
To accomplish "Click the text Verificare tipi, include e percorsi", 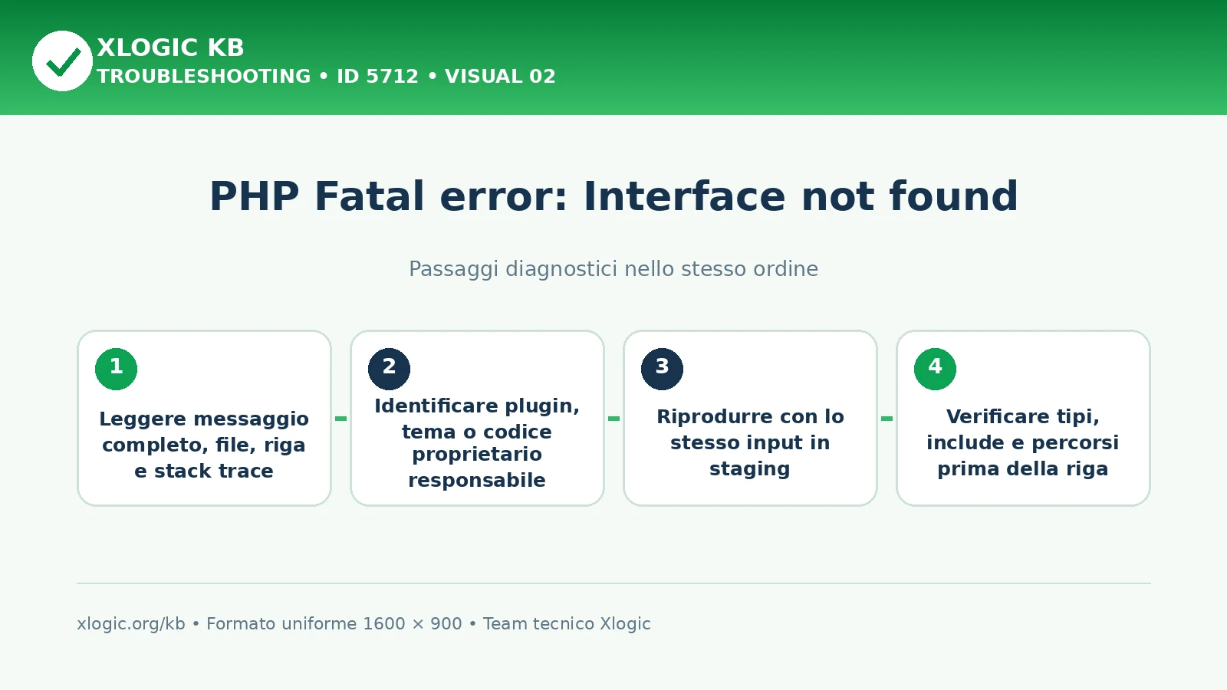I will [1023, 429].
